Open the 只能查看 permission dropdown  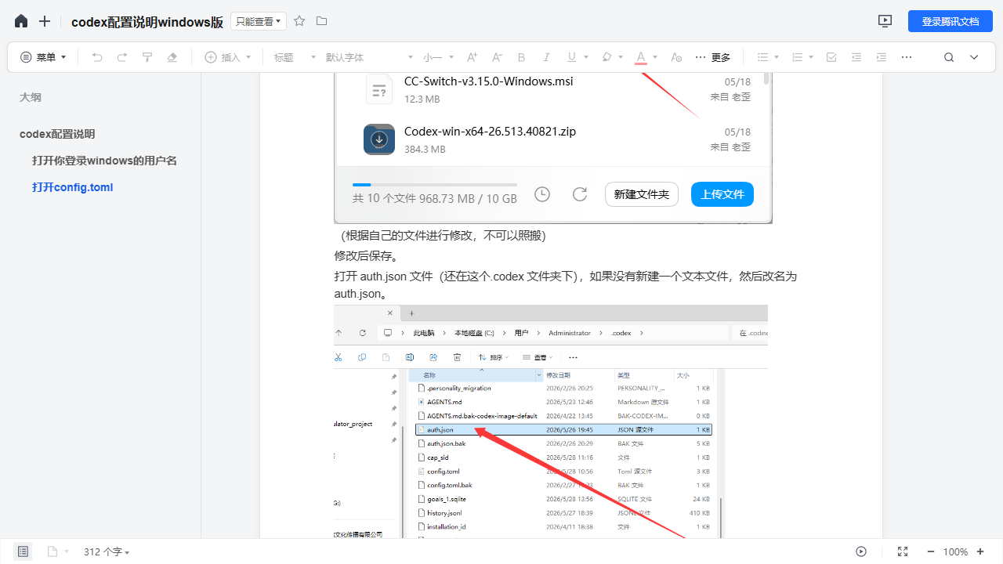(259, 21)
